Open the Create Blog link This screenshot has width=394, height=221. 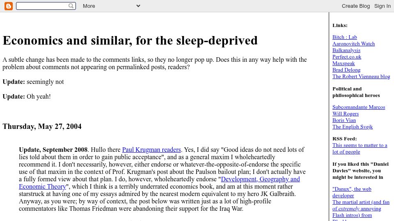click(355, 6)
